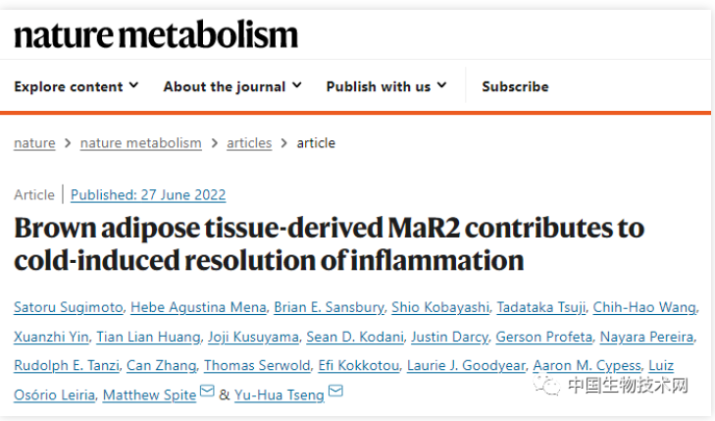Image resolution: width=715 pixels, height=421 pixels.
Task: Select the article title heading
Action: pos(329,244)
